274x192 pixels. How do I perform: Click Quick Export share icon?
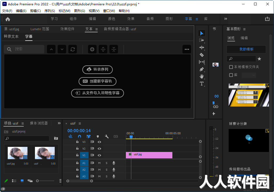[x=267, y=19]
